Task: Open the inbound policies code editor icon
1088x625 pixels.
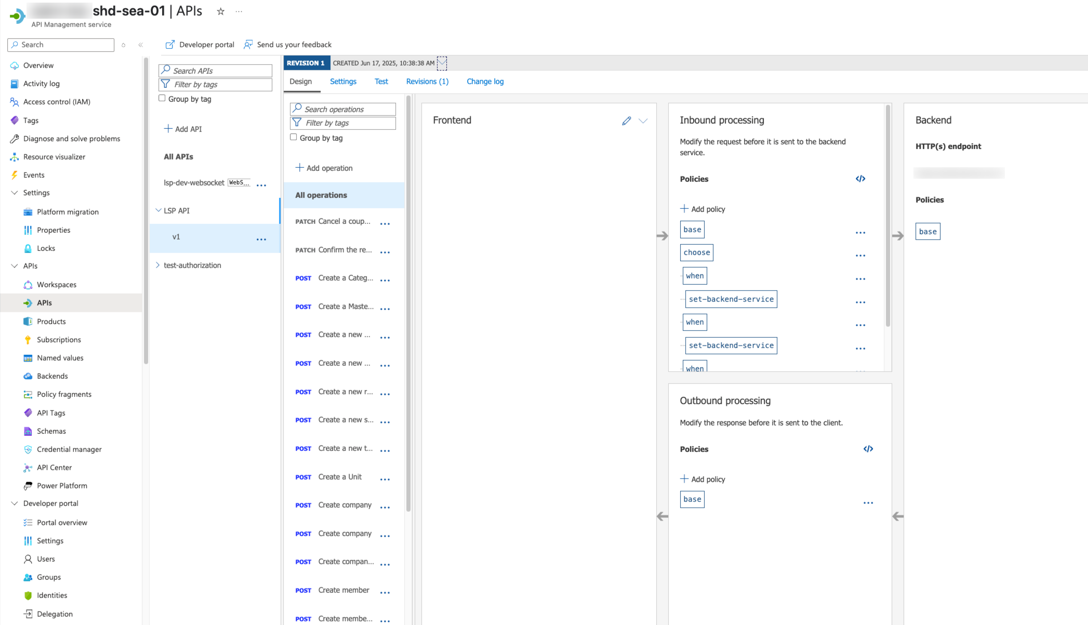Action: [x=860, y=179]
